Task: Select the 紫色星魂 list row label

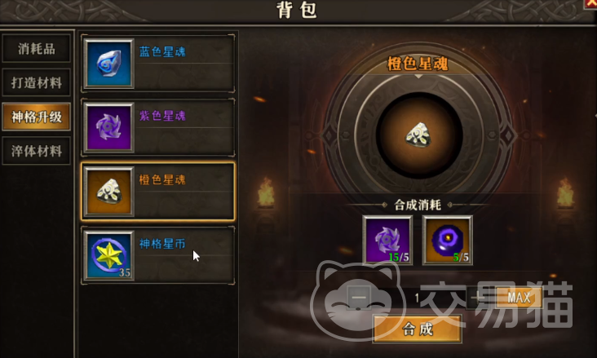Action: coord(162,116)
